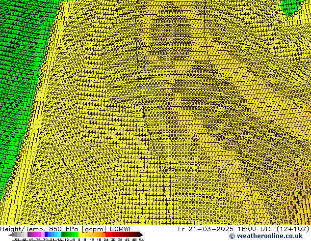Pick the dark purple legend swatch above -42

(29, 235)
